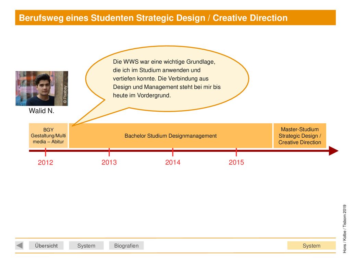This screenshot has width=351, height=263.
Task: Select the 2012 timeline marker
Action: (x=46, y=162)
